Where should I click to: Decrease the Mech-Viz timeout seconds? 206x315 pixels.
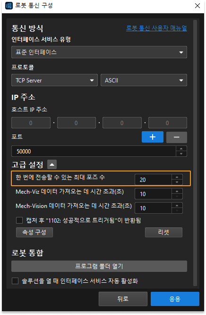pos(177,197)
